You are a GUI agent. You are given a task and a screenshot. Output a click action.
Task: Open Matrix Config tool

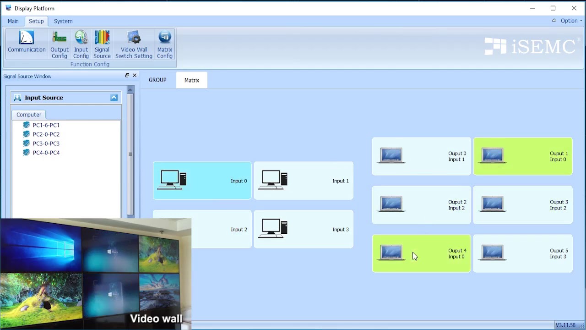point(164,44)
